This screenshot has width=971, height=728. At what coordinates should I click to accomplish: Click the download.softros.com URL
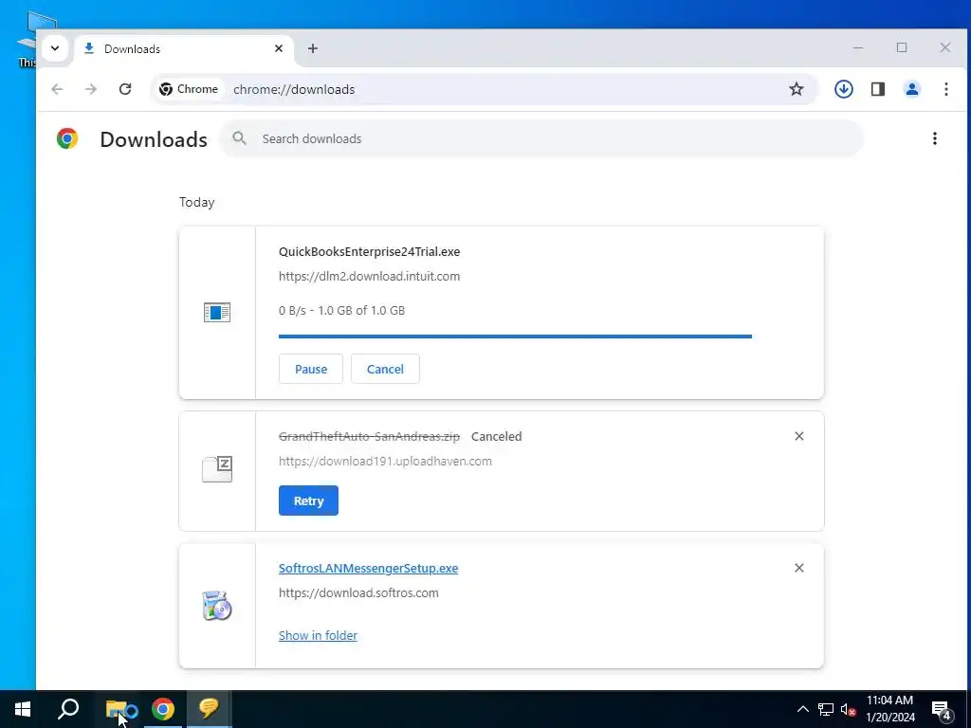[x=358, y=593]
